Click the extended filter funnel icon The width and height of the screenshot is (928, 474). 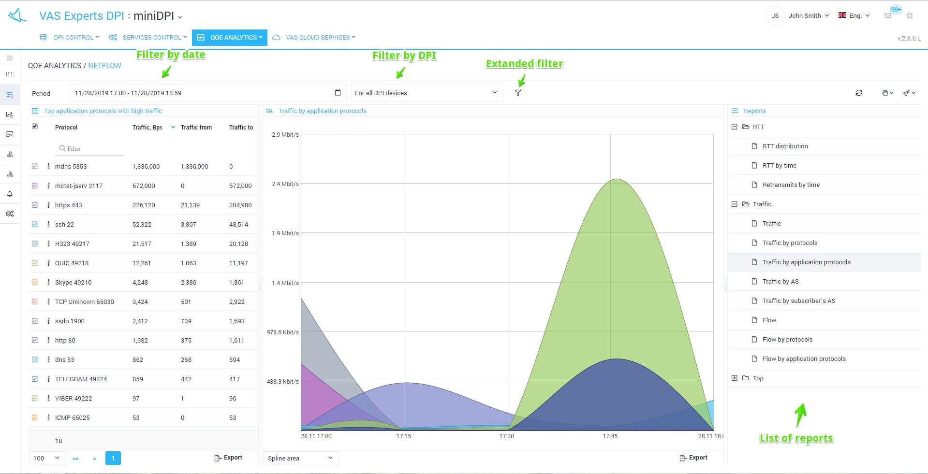pyautogui.click(x=518, y=93)
